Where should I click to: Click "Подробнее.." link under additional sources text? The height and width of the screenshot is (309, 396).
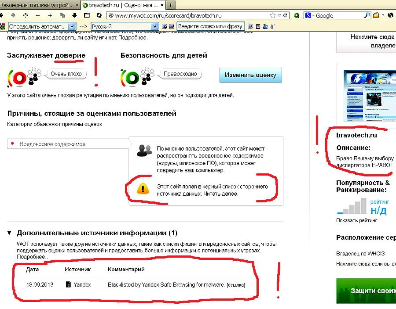(32, 257)
